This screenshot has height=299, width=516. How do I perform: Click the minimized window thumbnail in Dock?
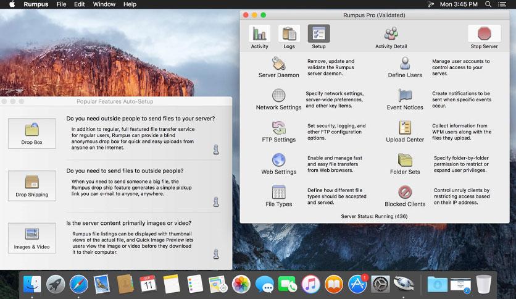coord(460,285)
